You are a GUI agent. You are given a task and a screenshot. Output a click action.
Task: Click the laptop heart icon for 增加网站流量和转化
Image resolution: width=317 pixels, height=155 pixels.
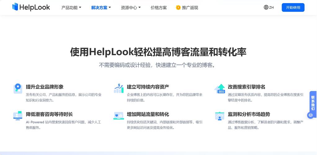119,116
